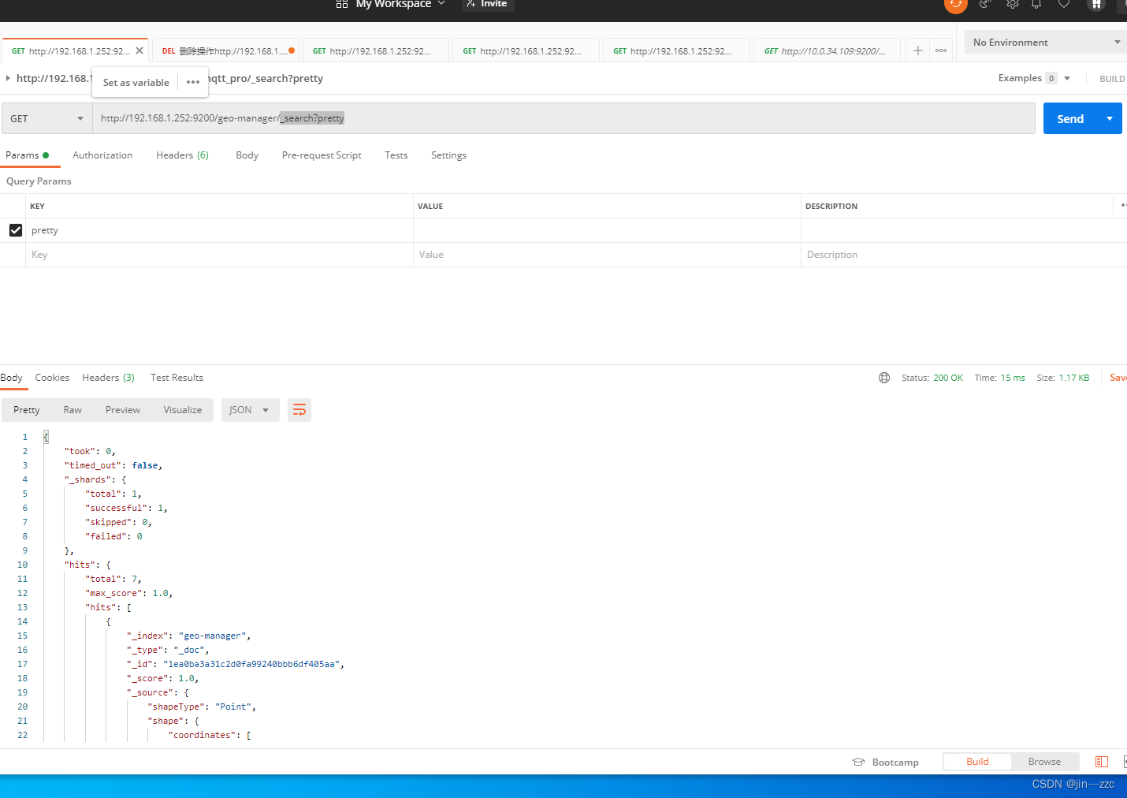Screen dimensions: 1127x798
Task: Open the settings gear icon
Action: coord(1013,4)
